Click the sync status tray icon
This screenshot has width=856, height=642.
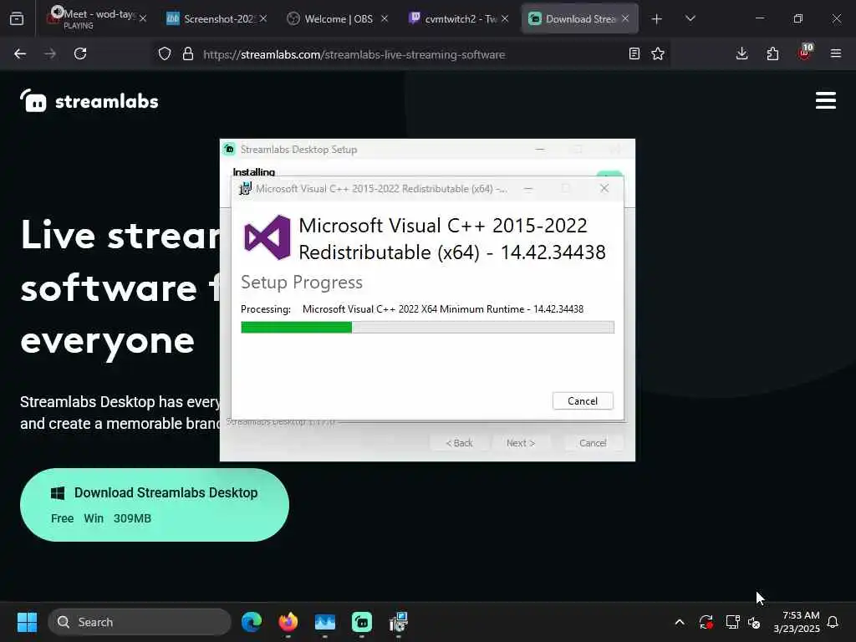click(x=706, y=622)
